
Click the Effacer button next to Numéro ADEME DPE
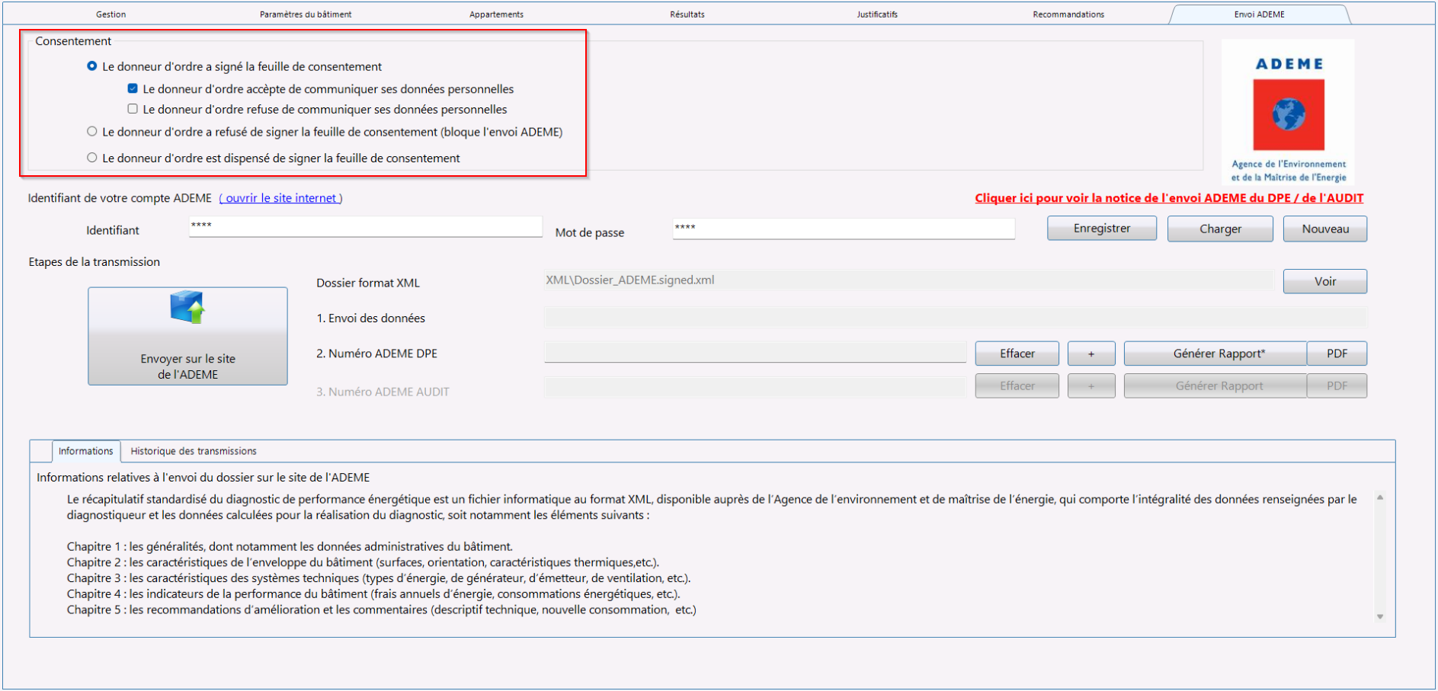pos(1017,353)
